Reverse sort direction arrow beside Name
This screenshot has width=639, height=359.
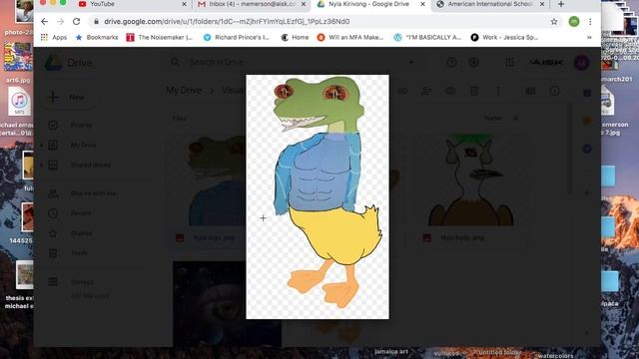click(515, 118)
